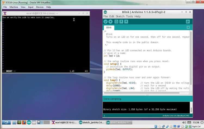The width and height of the screenshot is (204, 129).
Task: Click the volume speaker icon in the tray
Action: click(x=184, y=122)
